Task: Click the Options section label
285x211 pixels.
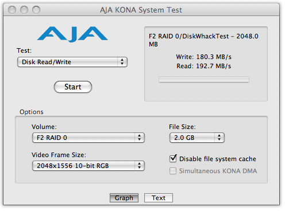Action: [x=32, y=112]
